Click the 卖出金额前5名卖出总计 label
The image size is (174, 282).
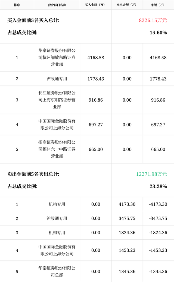[x=33, y=174]
